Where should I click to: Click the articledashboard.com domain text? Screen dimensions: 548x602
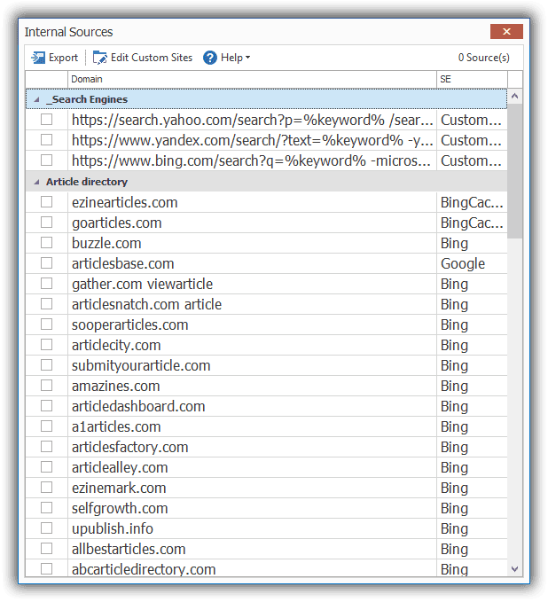click(138, 406)
